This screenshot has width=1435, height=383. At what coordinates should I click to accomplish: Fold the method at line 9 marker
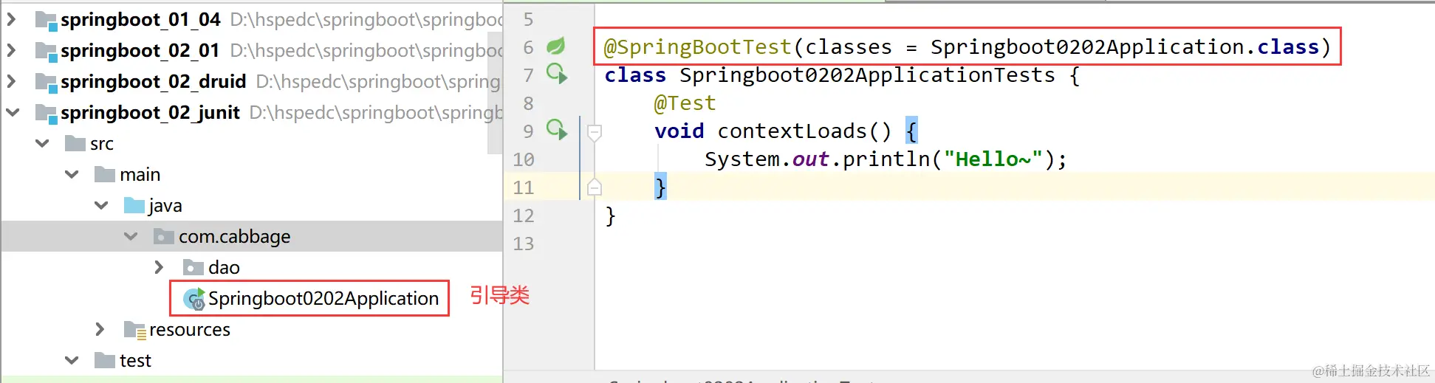tap(595, 133)
